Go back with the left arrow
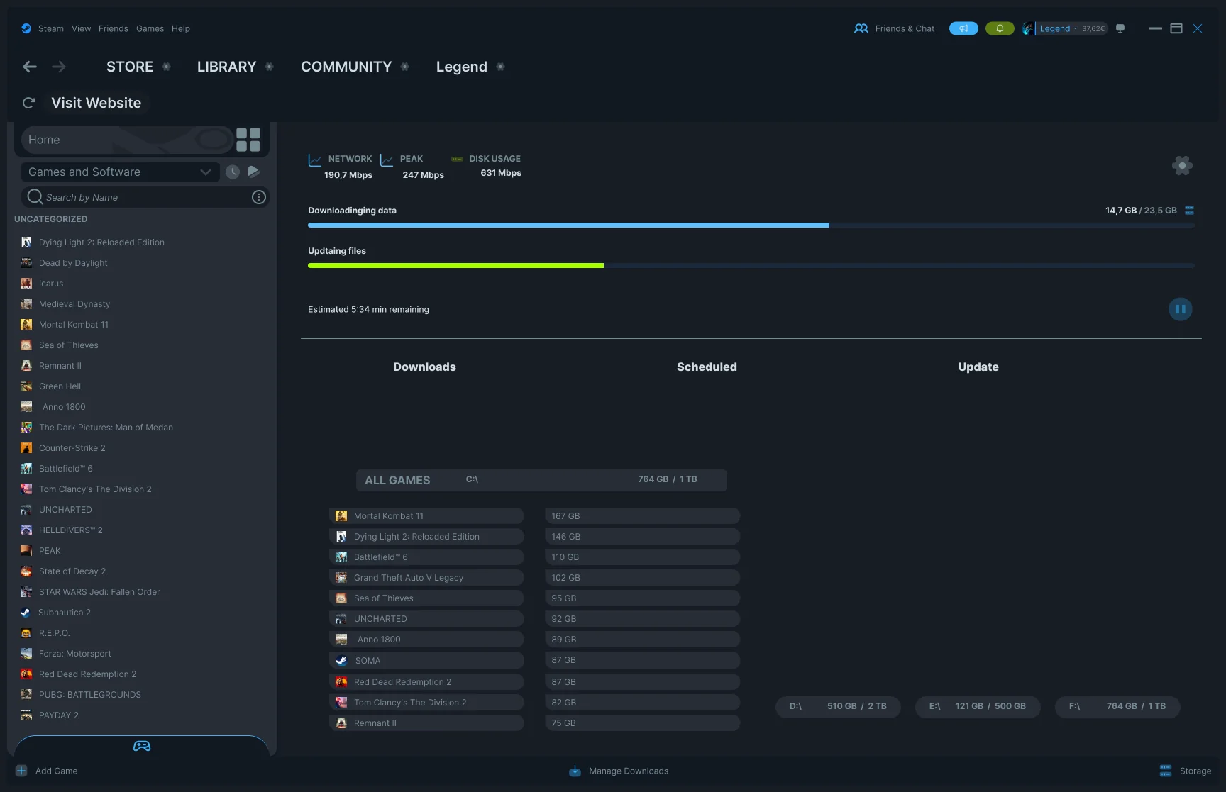 coord(30,67)
